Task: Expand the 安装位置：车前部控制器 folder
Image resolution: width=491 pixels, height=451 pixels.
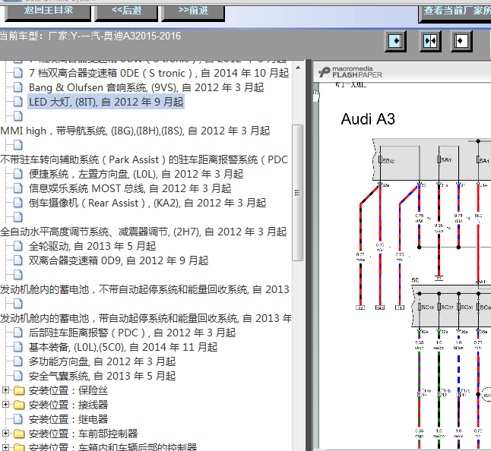Action: point(5,434)
